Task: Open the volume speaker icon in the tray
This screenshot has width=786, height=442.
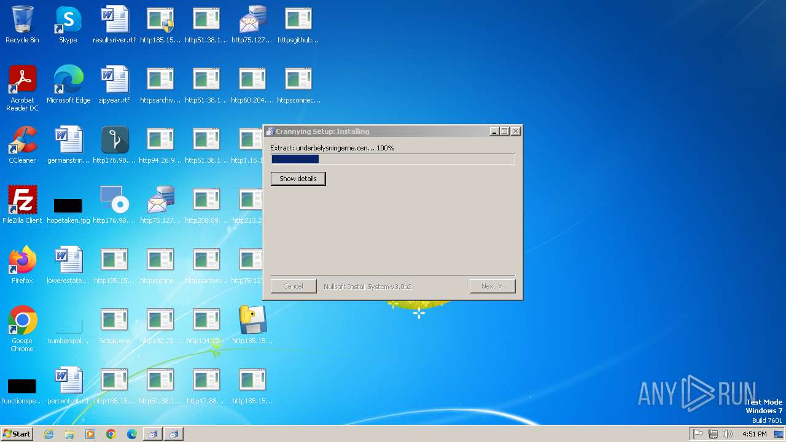Action: point(728,434)
